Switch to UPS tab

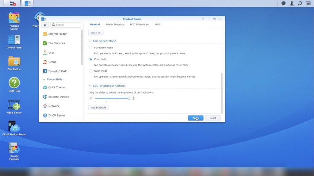pyautogui.click(x=157, y=25)
